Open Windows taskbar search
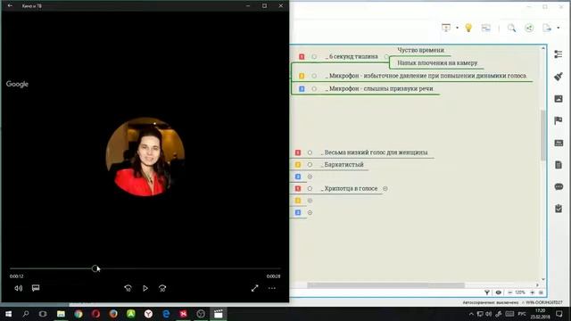Screen dimensions: 571x321 pyautogui.click(x=26, y=314)
